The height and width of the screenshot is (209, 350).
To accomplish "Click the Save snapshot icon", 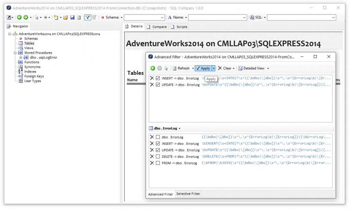I will (x=72, y=17).
